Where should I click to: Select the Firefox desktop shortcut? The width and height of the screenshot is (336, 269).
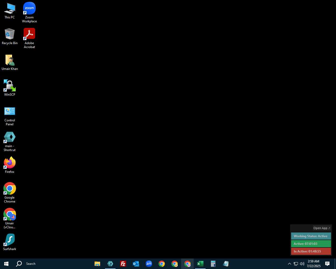point(10,165)
